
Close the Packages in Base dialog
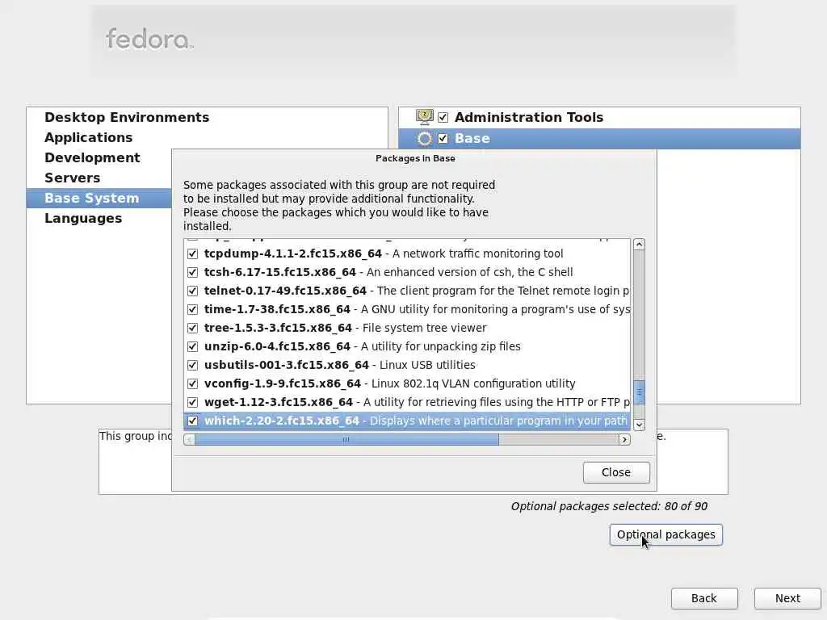coord(616,472)
